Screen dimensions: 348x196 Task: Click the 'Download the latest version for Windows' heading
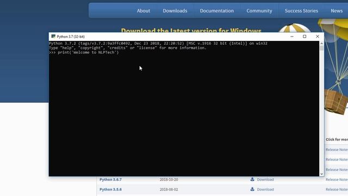click(x=191, y=30)
